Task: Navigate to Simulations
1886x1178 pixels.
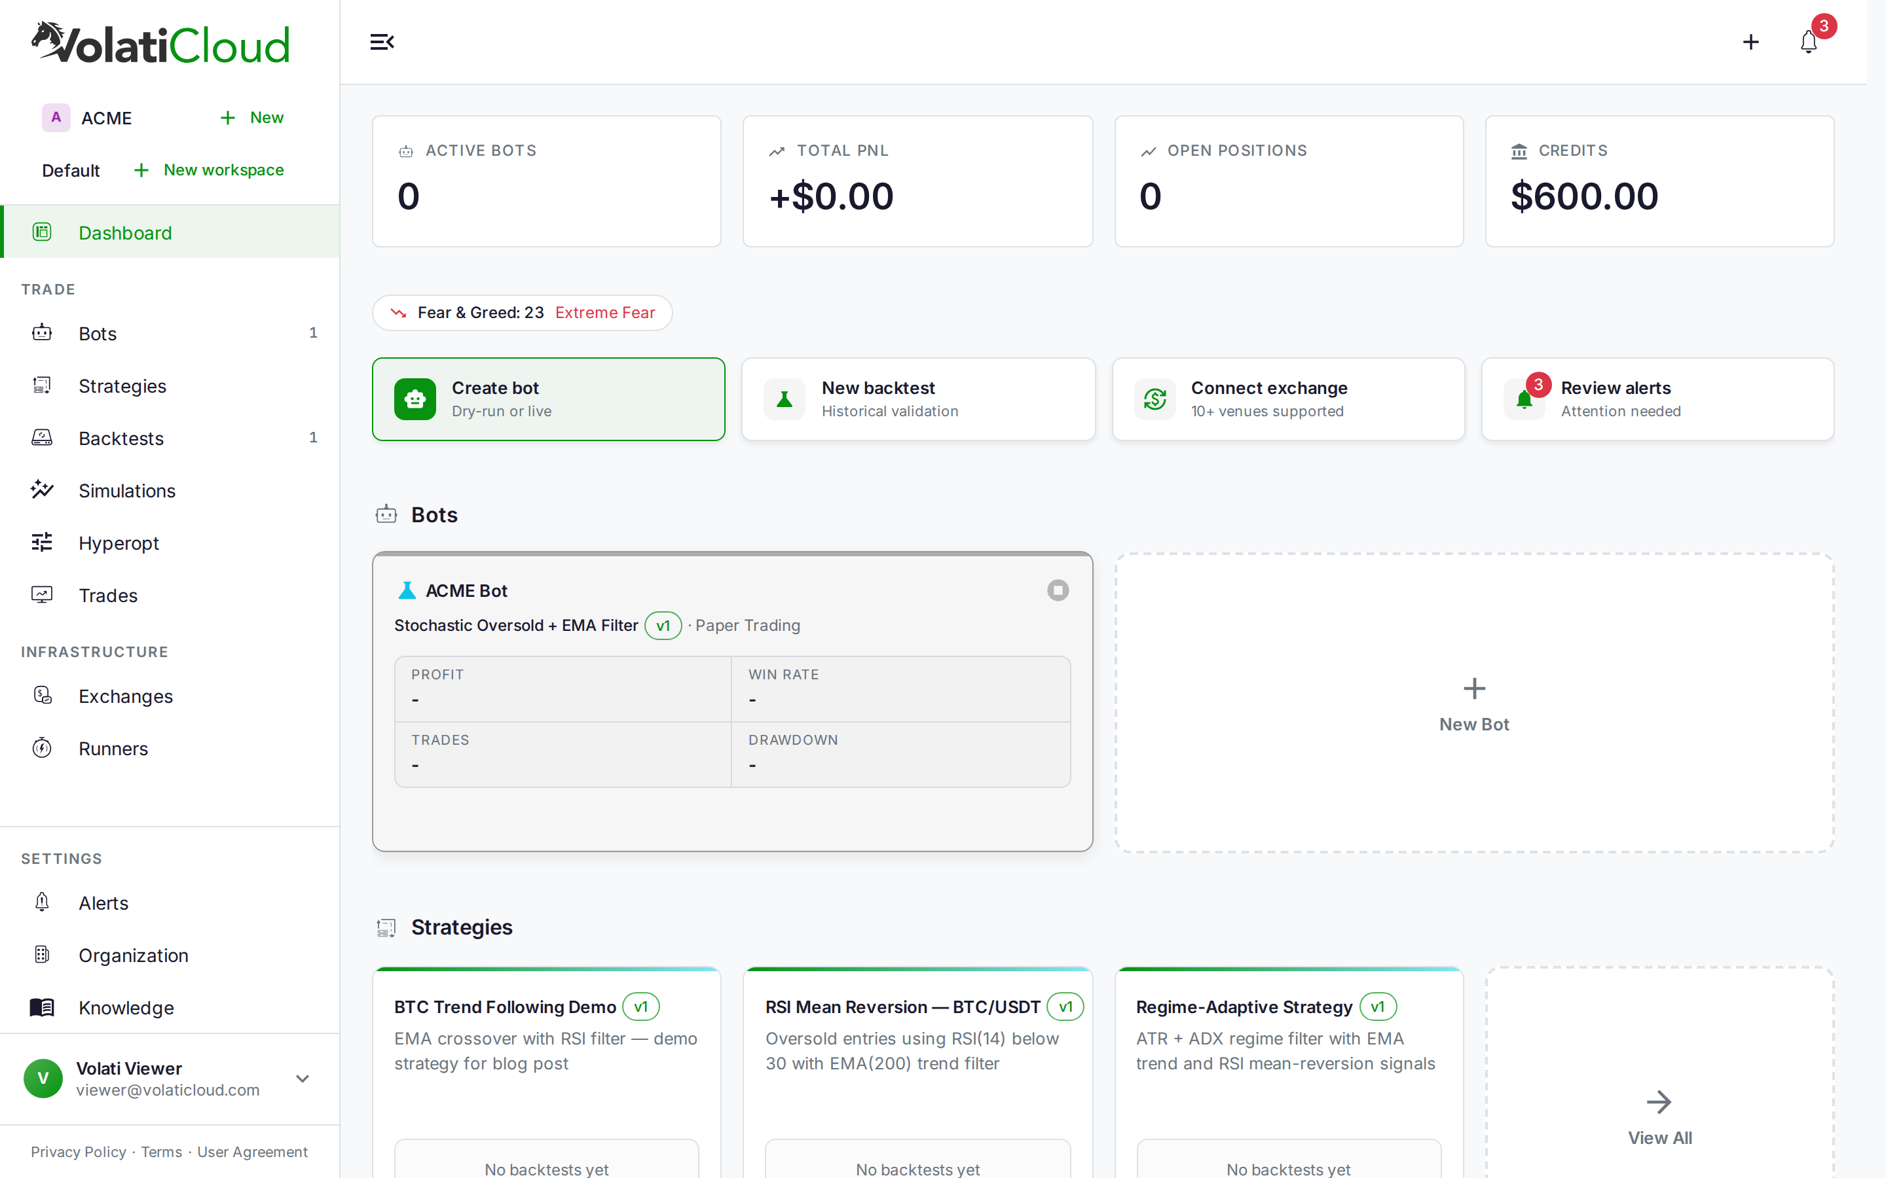Action: click(170, 490)
